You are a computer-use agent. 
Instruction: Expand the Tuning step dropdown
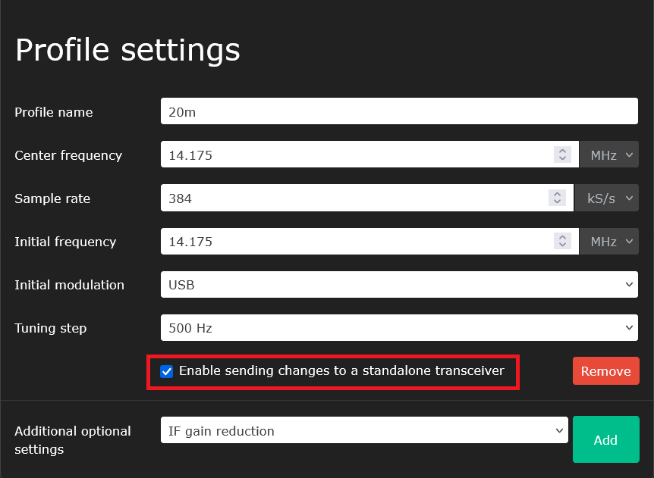[x=399, y=328]
